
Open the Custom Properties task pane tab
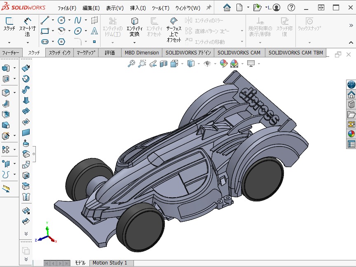(x=351, y=144)
